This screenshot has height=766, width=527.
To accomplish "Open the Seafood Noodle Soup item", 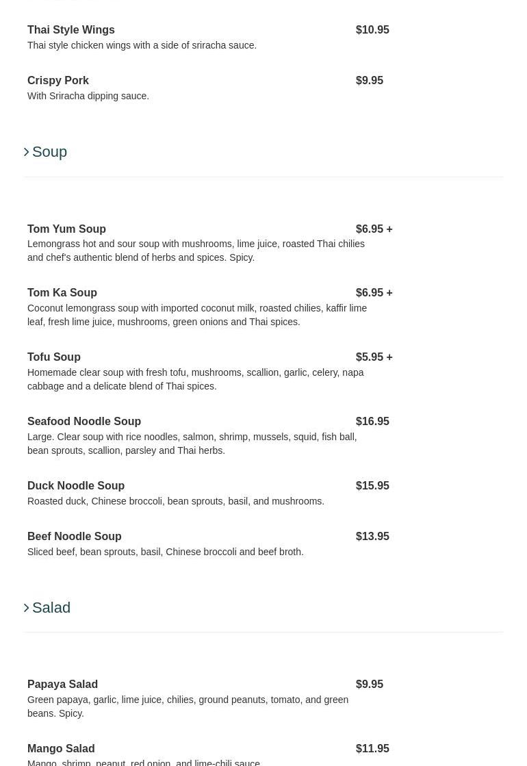I will [x=84, y=422].
